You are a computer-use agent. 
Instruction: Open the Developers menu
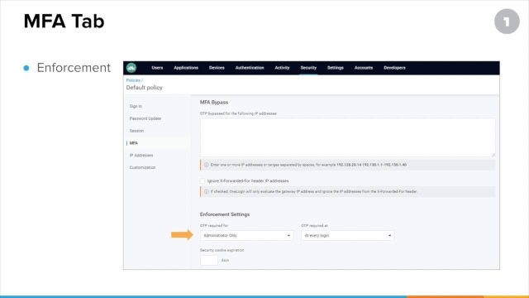[x=394, y=68]
